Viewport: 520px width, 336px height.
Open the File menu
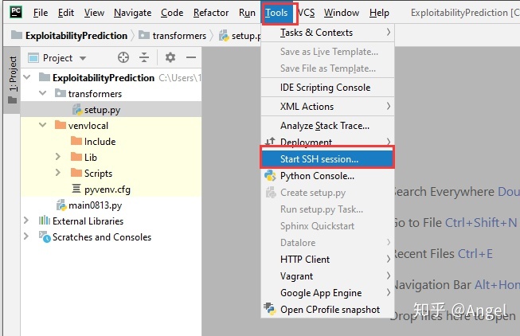(41, 13)
